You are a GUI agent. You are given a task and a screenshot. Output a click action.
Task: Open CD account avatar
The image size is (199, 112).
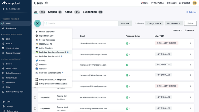click(194, 3)
